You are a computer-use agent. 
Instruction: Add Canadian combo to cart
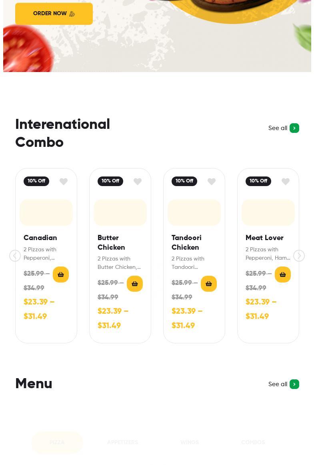tap(61, 275)
